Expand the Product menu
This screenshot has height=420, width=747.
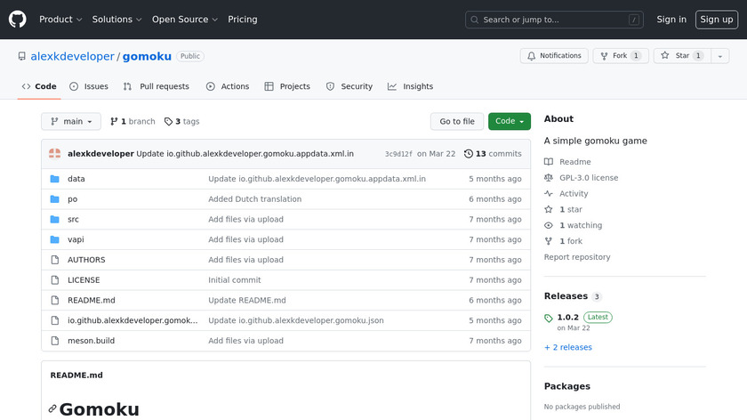[60, 20]
